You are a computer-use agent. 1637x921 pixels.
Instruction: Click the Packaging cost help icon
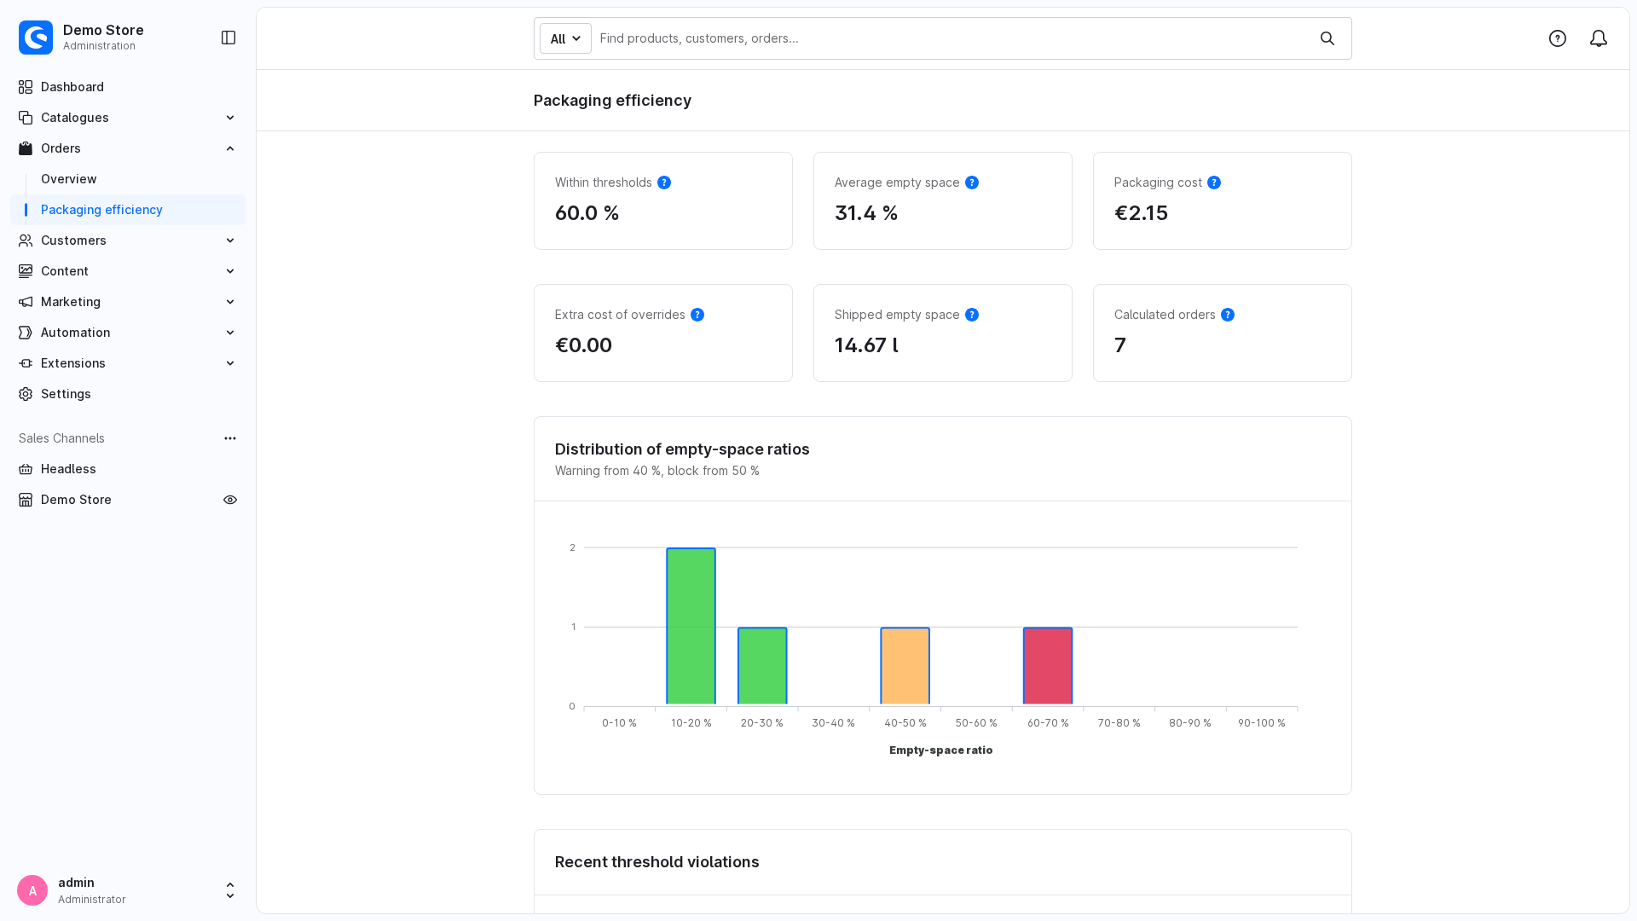tap(1214, 182)
